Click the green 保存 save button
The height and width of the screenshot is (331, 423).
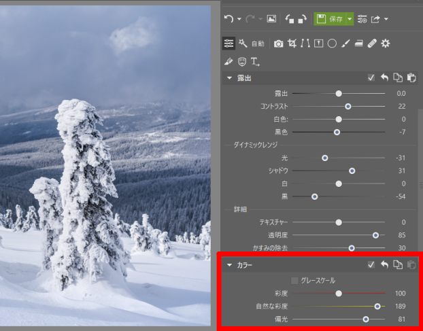click(x=330, y=19)
